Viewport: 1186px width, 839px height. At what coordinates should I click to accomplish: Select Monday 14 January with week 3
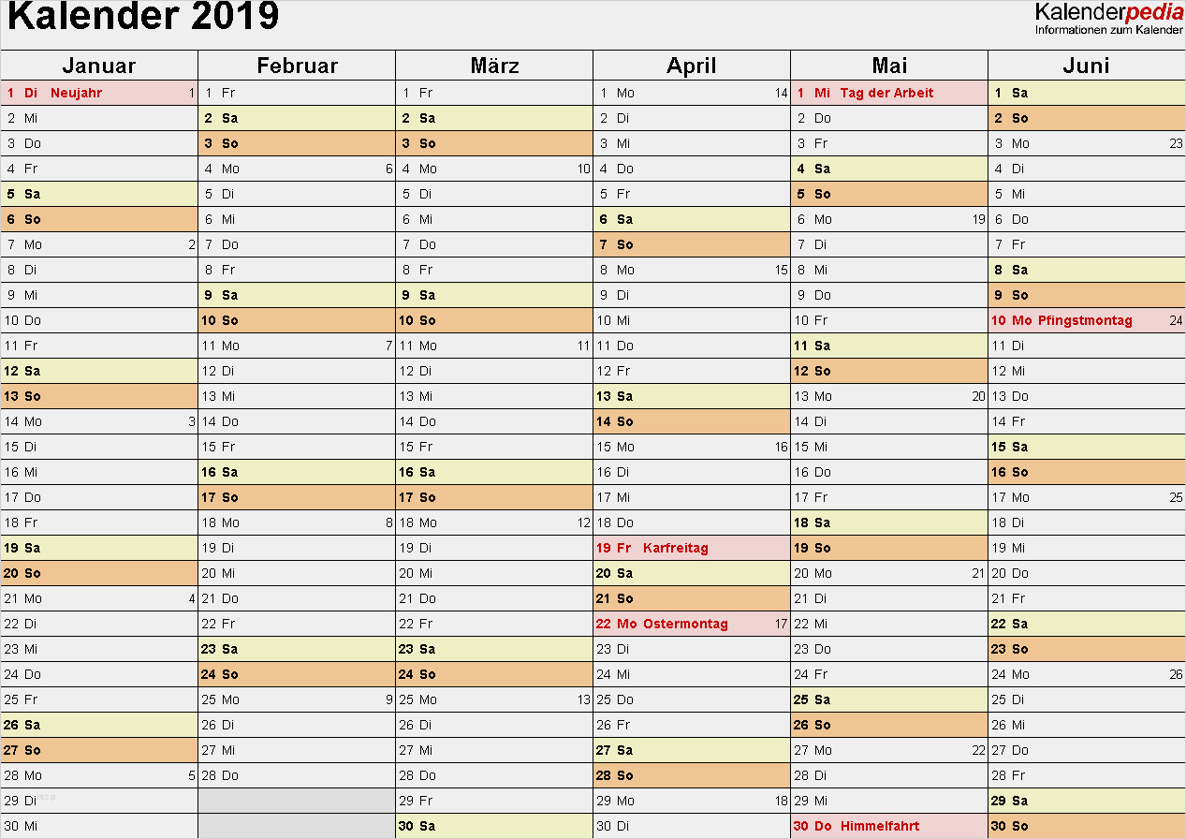(99, 421)
